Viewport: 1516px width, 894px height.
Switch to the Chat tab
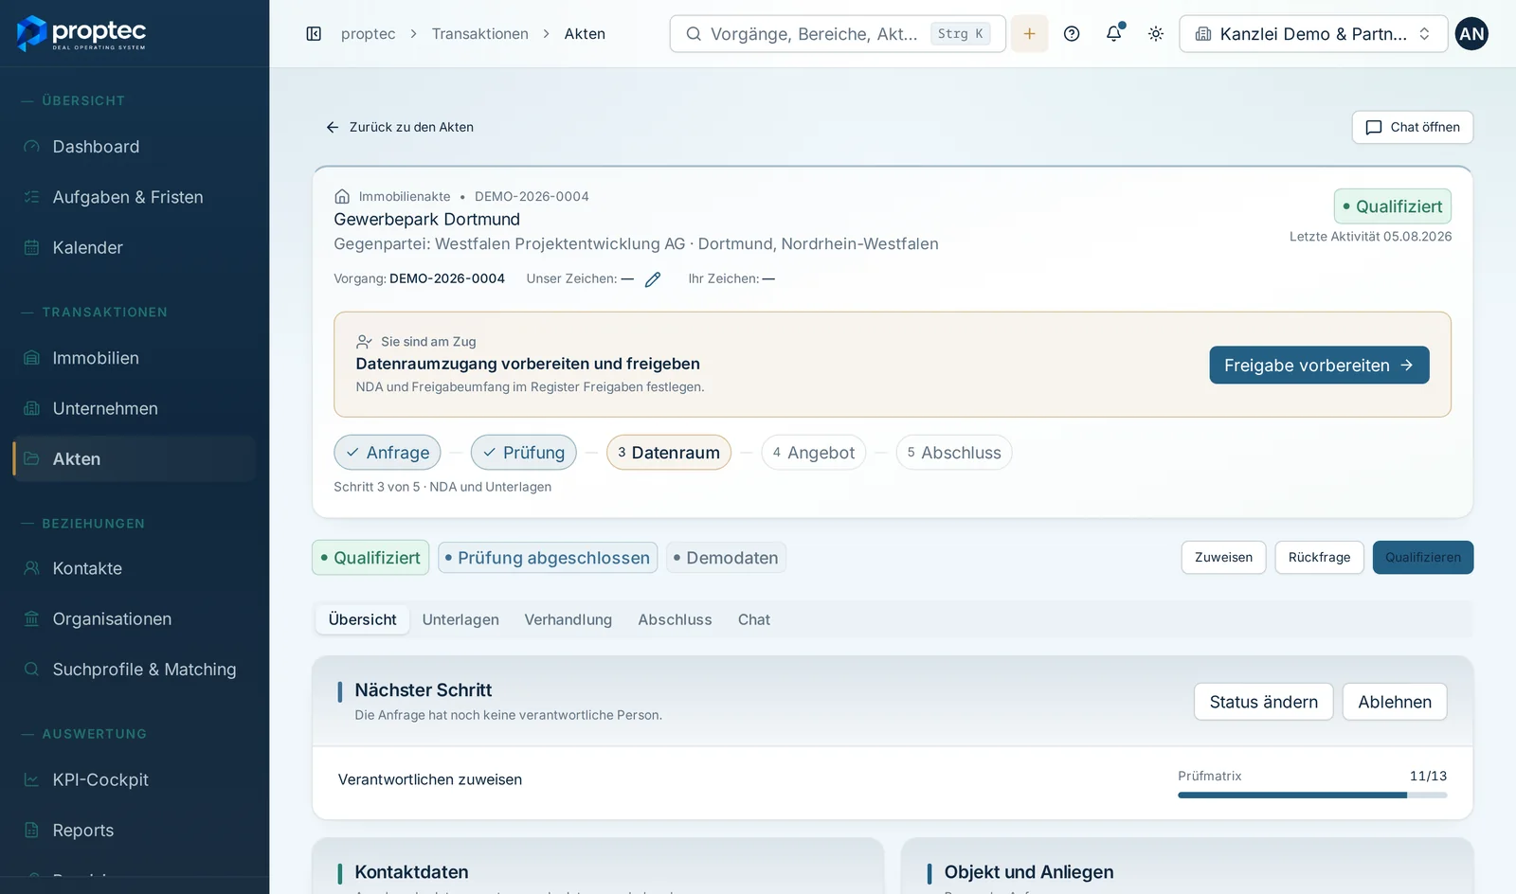754,619
